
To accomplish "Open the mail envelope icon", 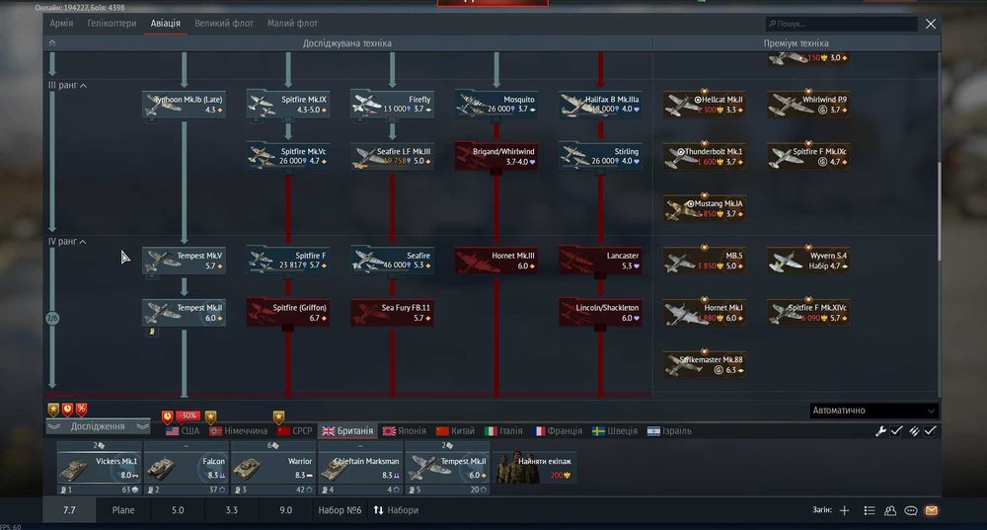I will click(x=932, y=510).
